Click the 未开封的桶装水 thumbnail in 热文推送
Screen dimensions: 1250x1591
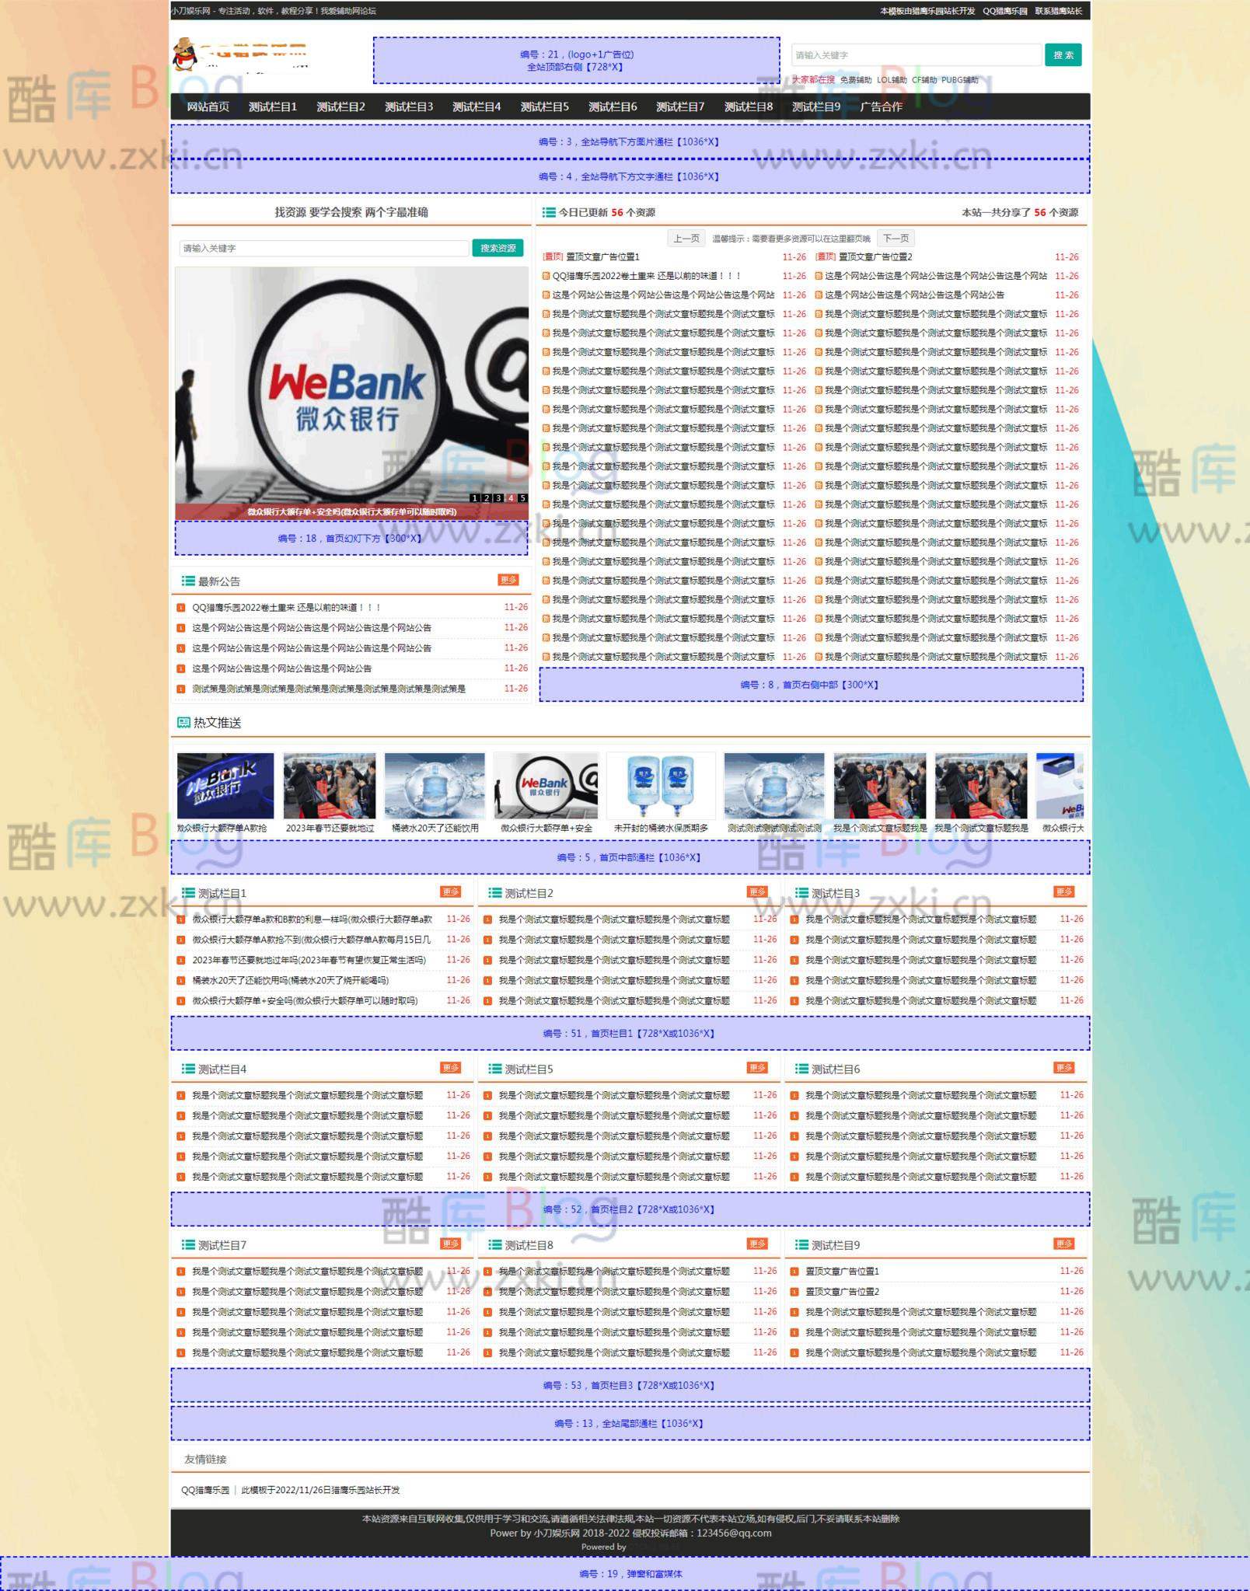[663, 785]
